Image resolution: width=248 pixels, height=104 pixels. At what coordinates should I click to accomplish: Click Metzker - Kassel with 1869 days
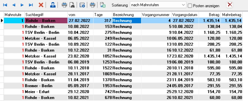click(40, 74)
